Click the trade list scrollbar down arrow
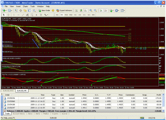Viewport: 166px width, 120px height. [x=163, y=111]
